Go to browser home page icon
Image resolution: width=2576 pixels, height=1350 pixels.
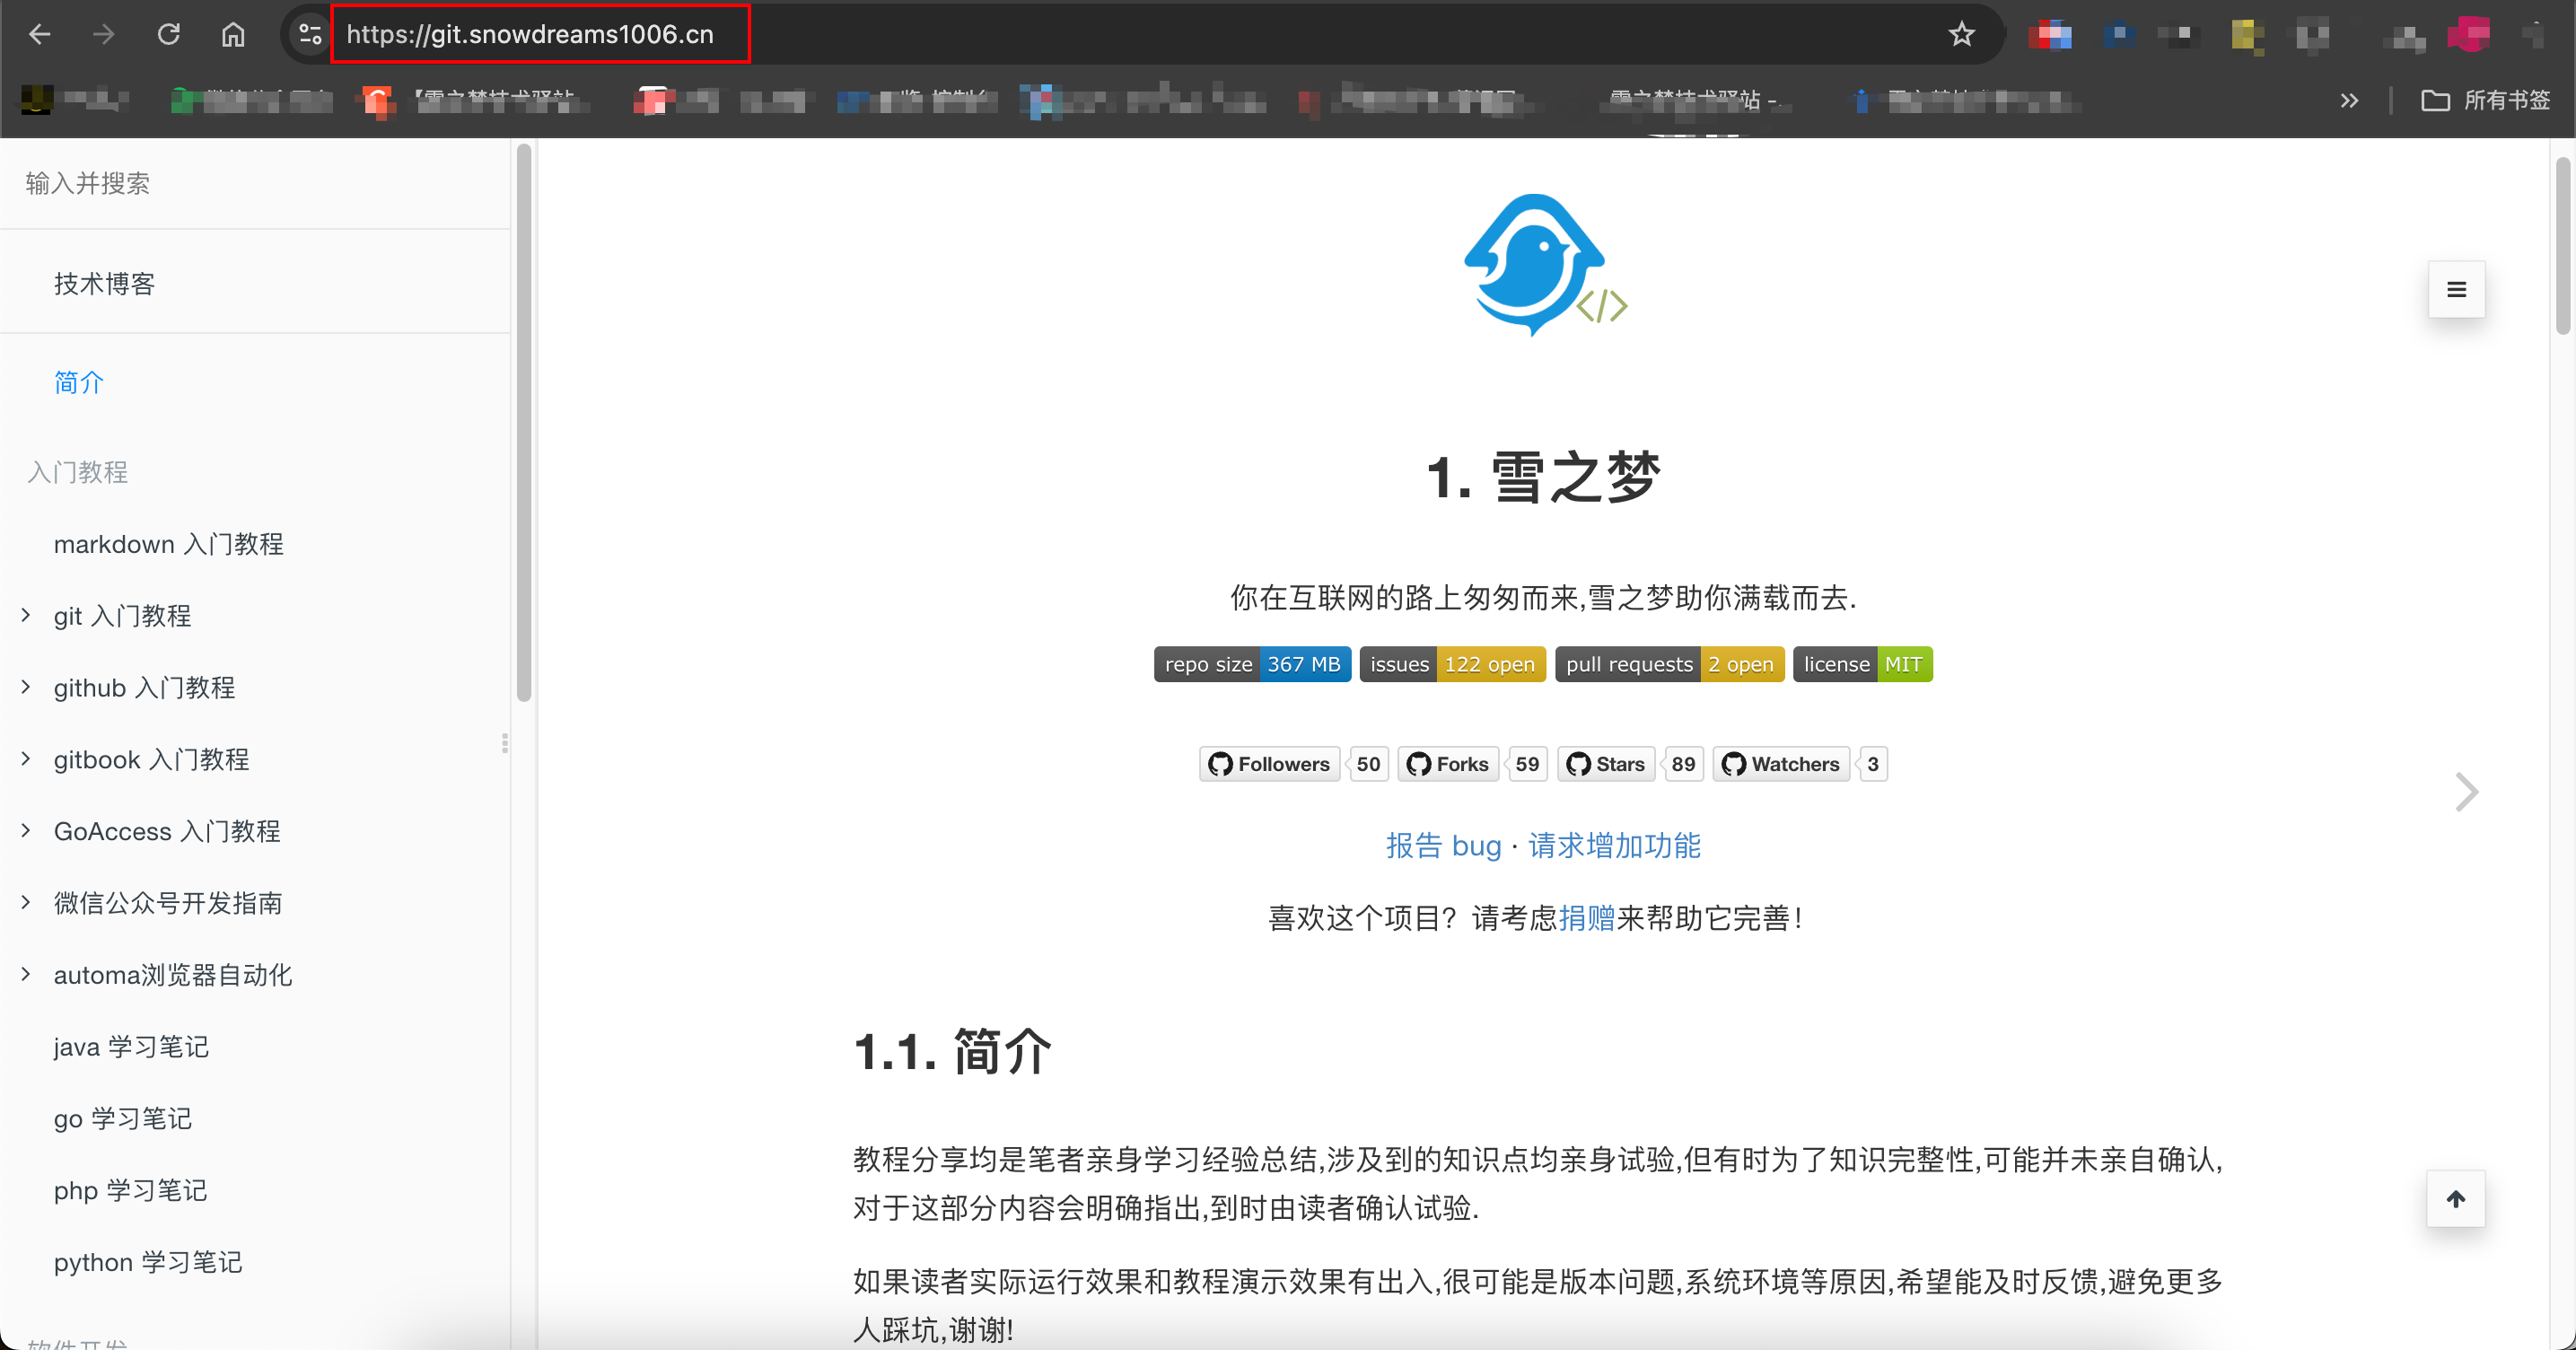tap(233, 34)
